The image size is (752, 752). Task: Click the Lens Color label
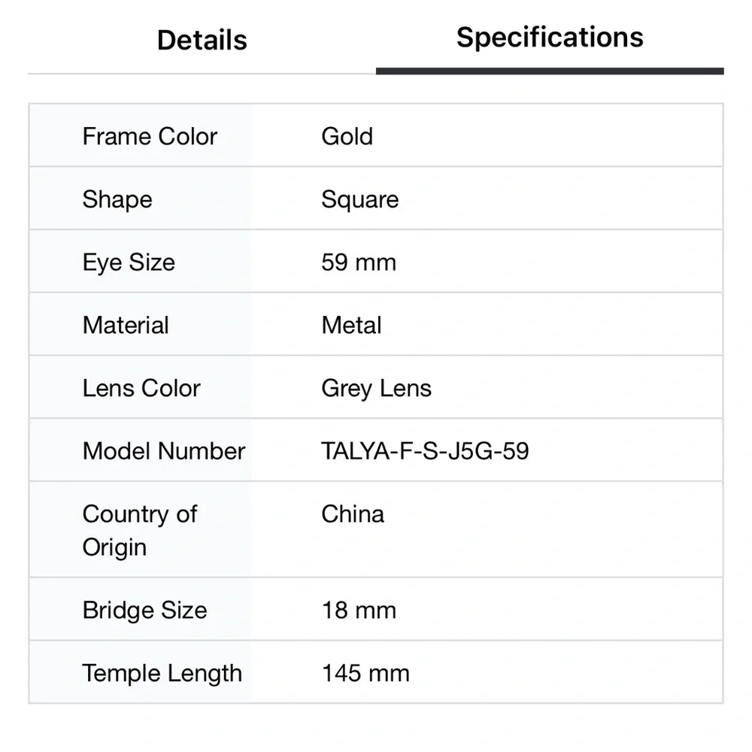pos(141,388)
